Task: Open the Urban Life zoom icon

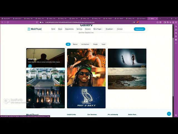Action: pyautogui.click(x=30, y=66)
